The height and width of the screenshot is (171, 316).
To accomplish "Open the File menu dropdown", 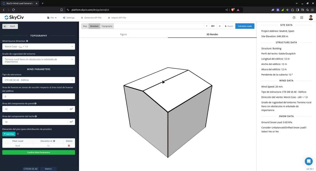I will coord(52,18).
